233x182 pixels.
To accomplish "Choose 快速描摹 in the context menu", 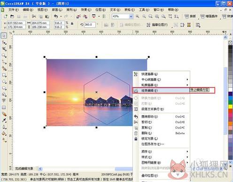I will pos(161,74).
